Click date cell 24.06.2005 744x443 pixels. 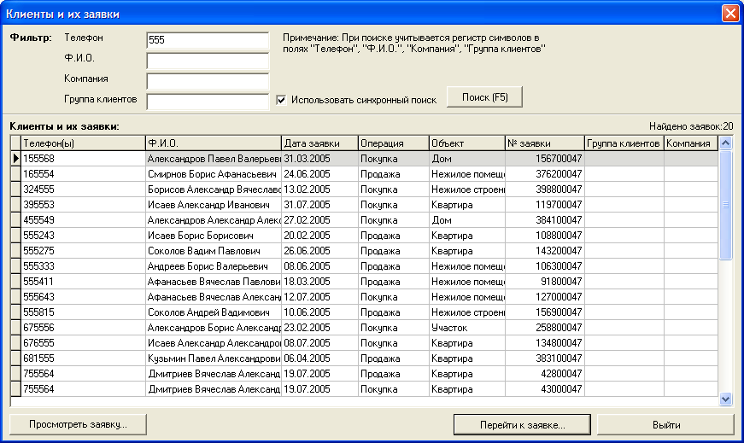point(319,174)
